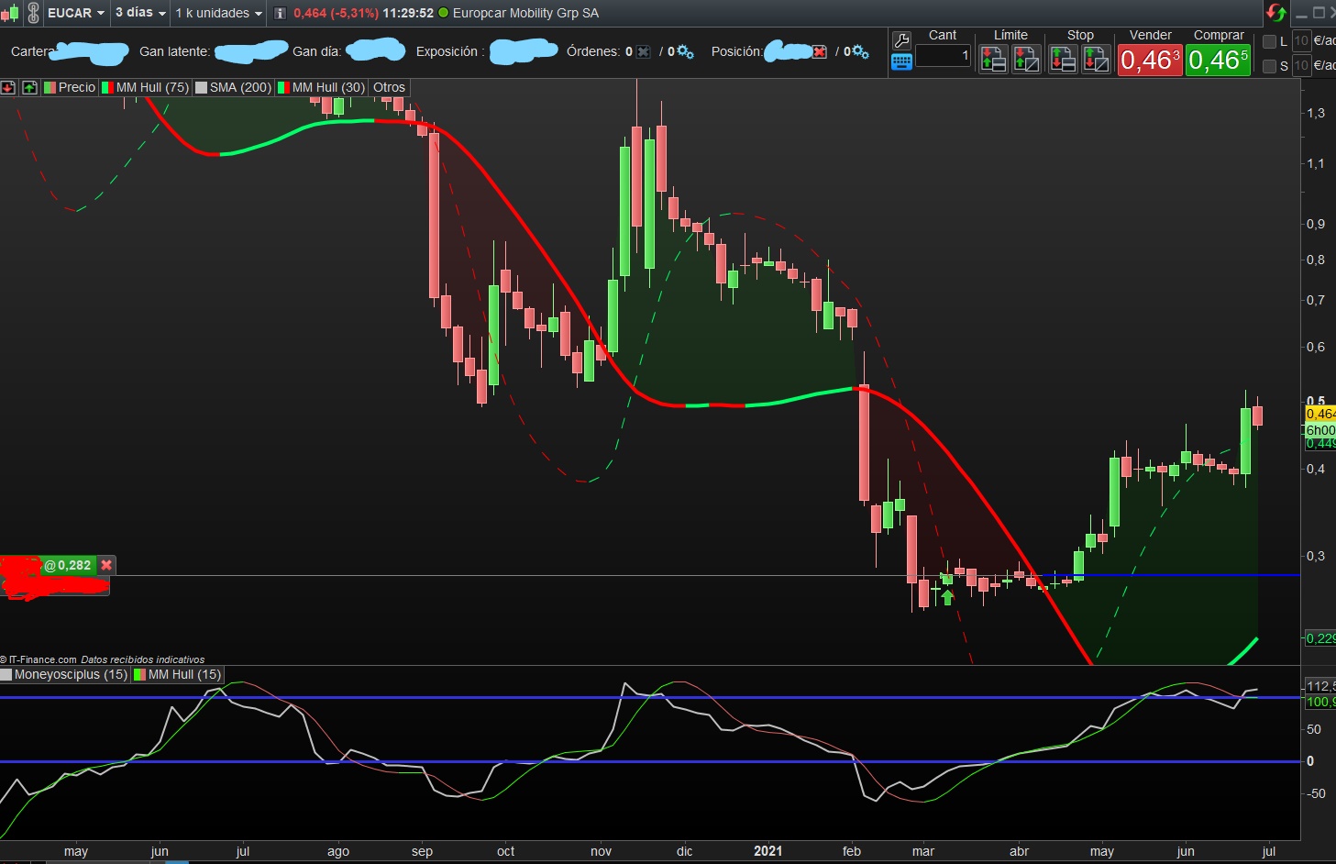Click the chain link icon beside EUCAR
The width and height of the screenshot is (1336, 864).
pyautogui.click(x=33, y=13)
